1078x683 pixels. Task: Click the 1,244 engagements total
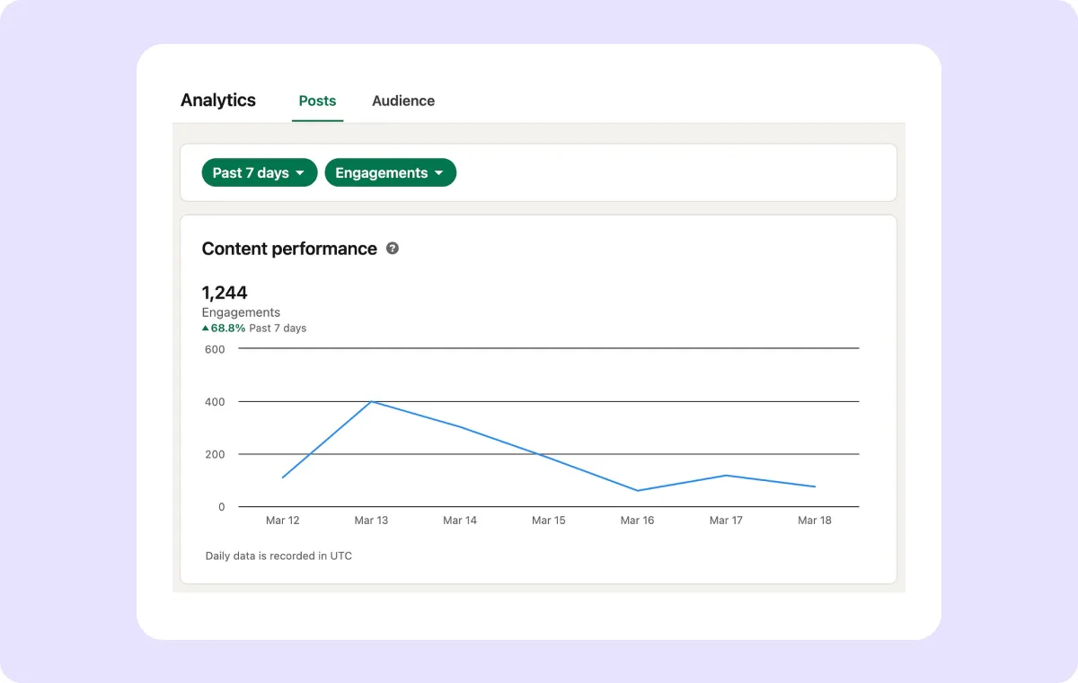click(x=225, y=293)
